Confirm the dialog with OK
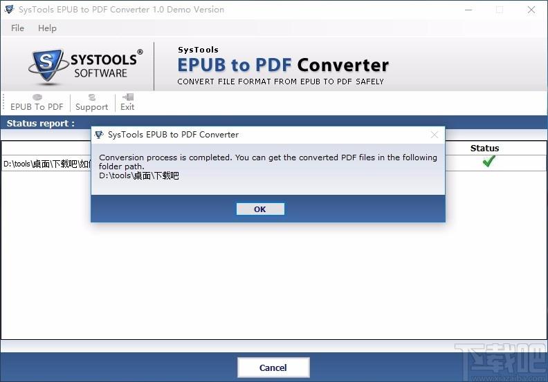This screenshot has width=548, height=382. click(x=260, y=209)
